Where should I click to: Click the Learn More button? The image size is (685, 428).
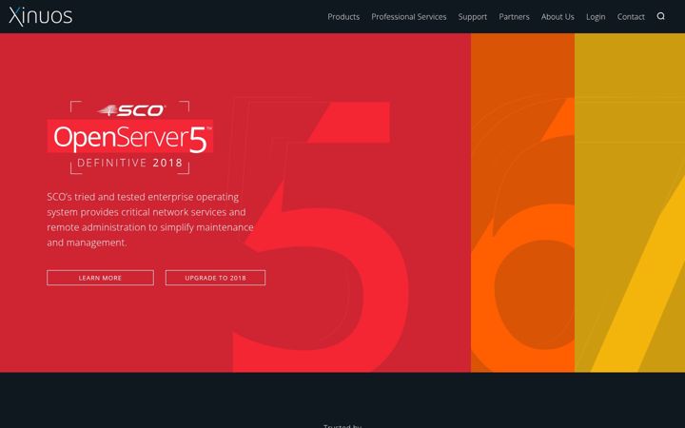(x=100, y=278)
